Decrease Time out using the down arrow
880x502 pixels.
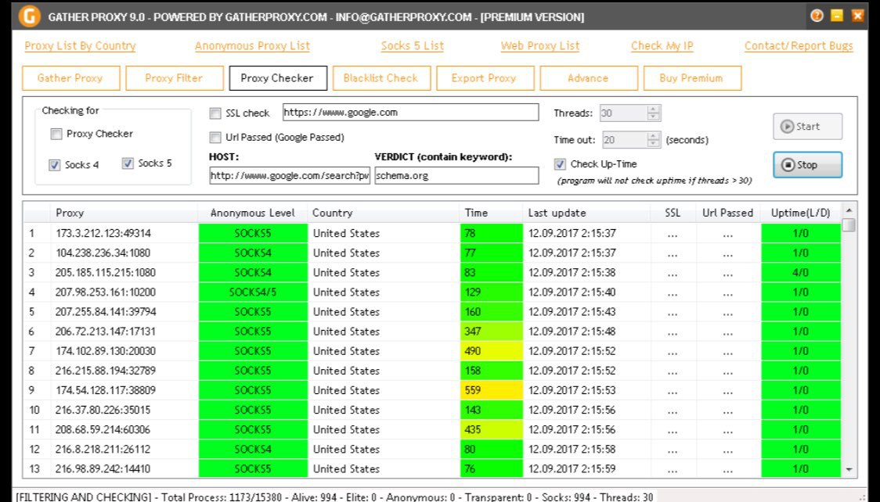[x=654, y=144]
